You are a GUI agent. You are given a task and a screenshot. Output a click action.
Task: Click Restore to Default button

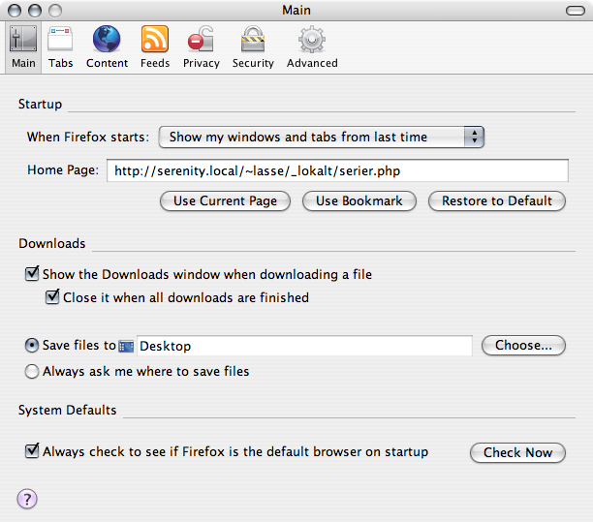click(497, 201)
